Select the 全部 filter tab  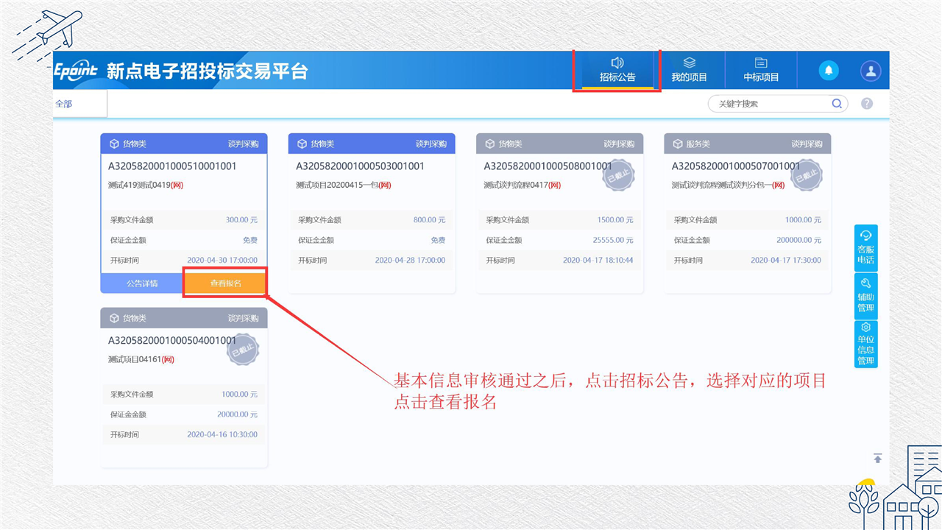click(x=64, y=104)
